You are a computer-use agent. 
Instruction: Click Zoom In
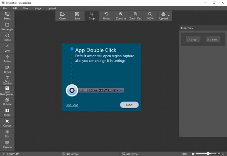121,16
